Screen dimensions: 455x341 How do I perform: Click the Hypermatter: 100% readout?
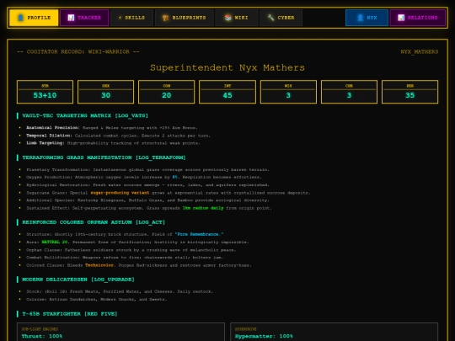coord(264,336)
